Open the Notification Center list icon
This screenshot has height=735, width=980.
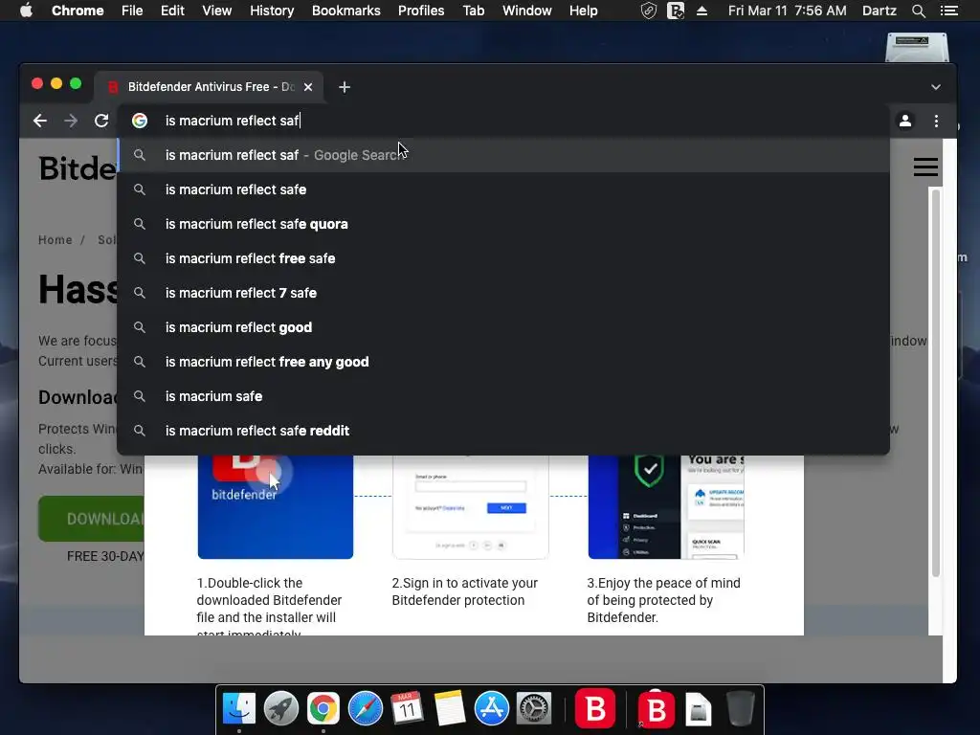click(948, 11)
